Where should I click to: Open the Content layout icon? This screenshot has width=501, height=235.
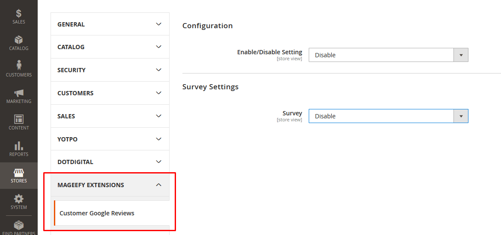click(x=19, y=120)
